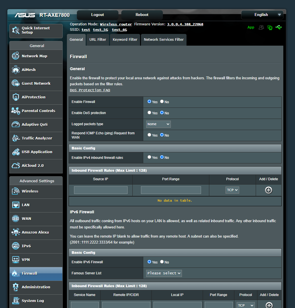Click the USB status icon
The image size is (295, 308).
(279, 27)
